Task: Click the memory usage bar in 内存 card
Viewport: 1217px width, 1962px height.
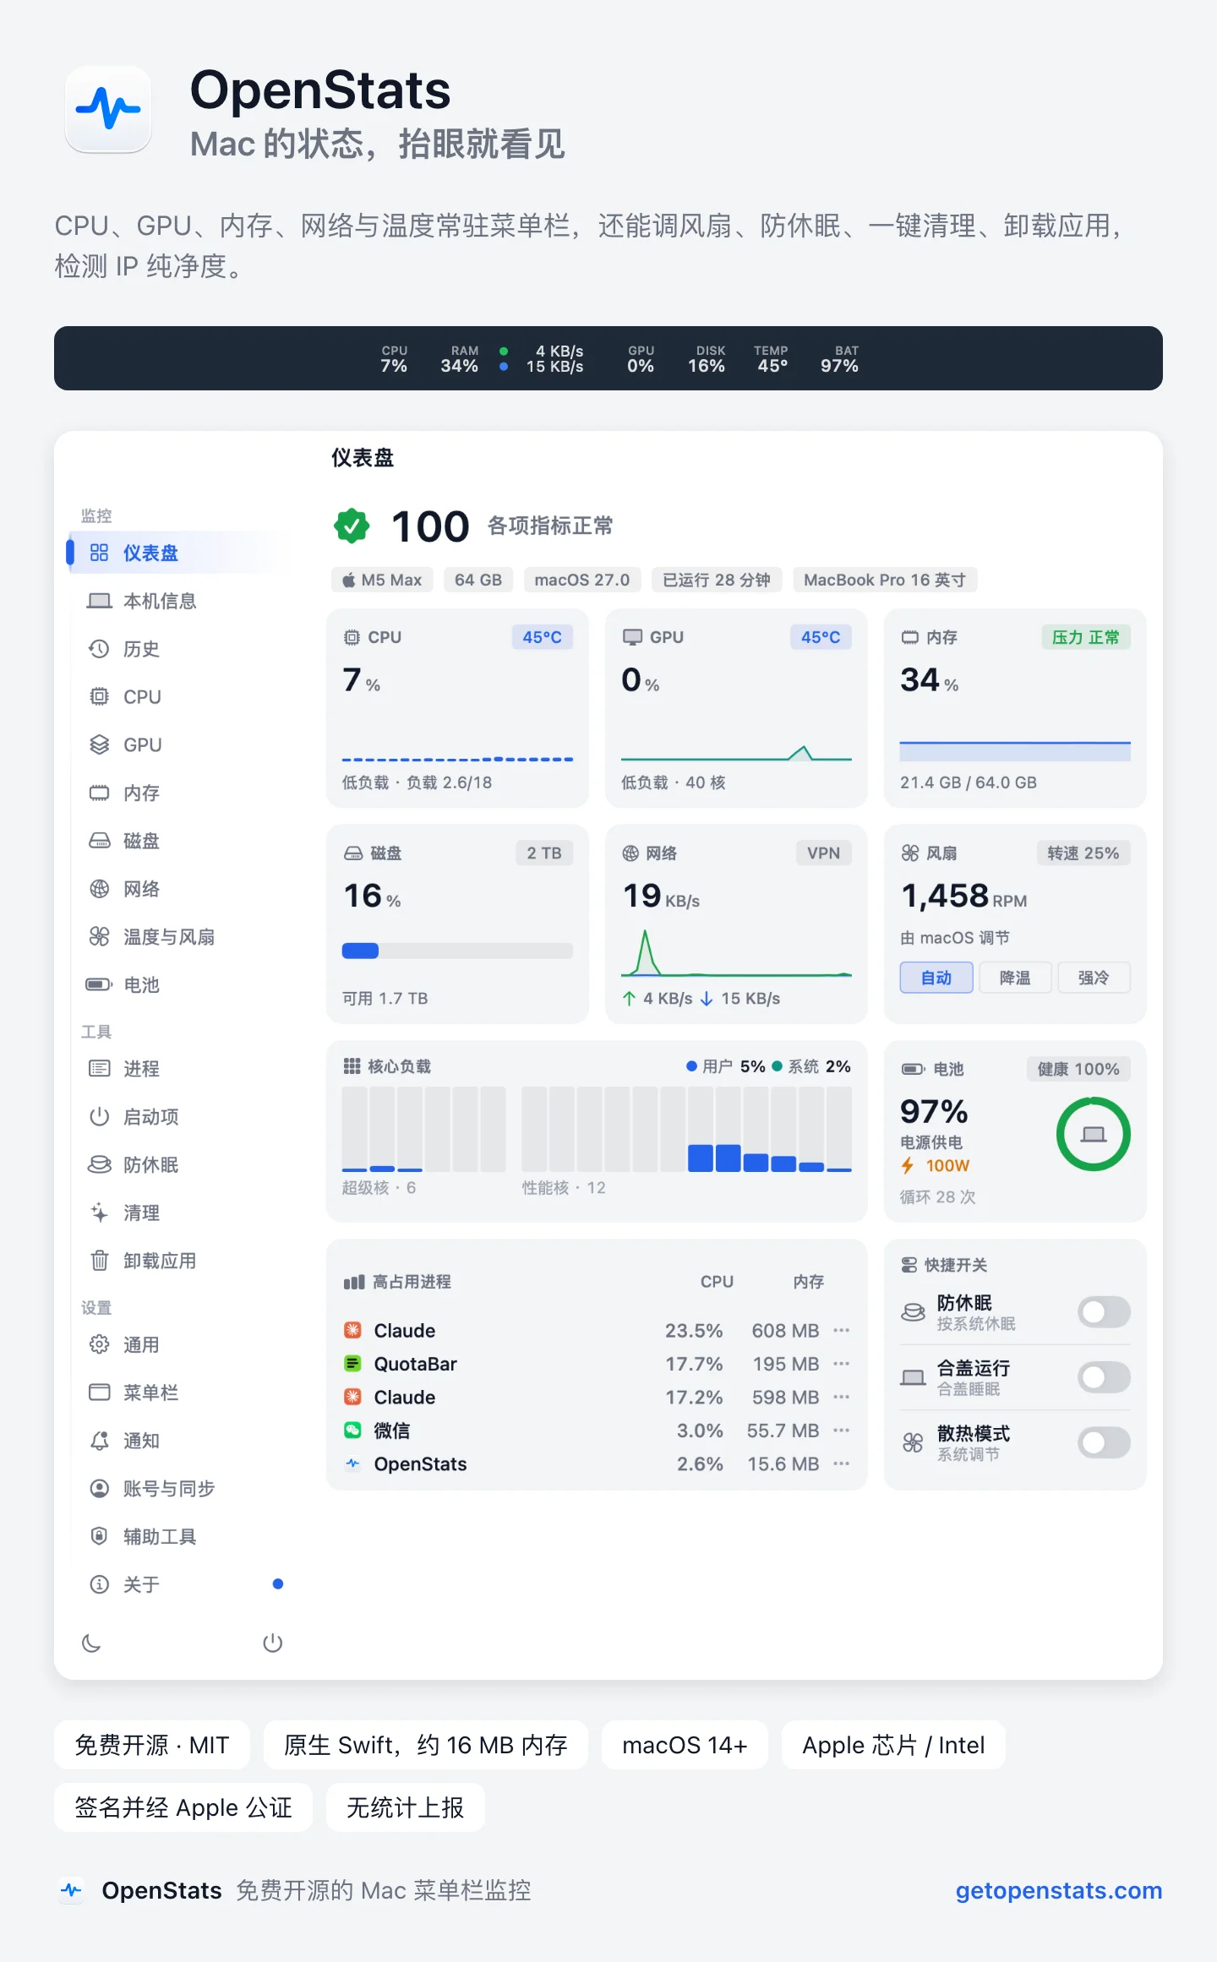Action: click(x=1015, y=751)
